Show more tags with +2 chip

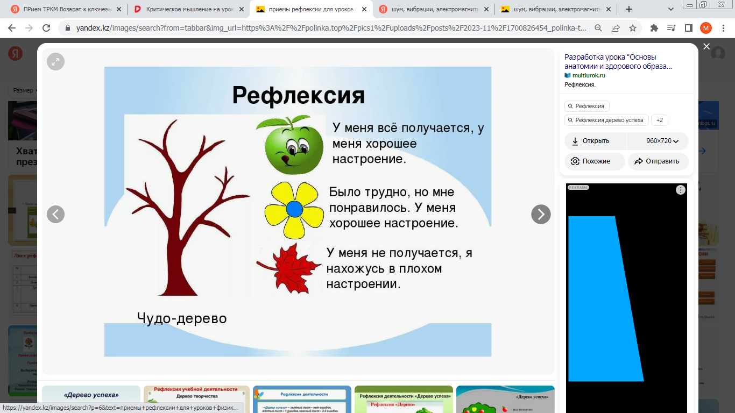coord(659,120)
